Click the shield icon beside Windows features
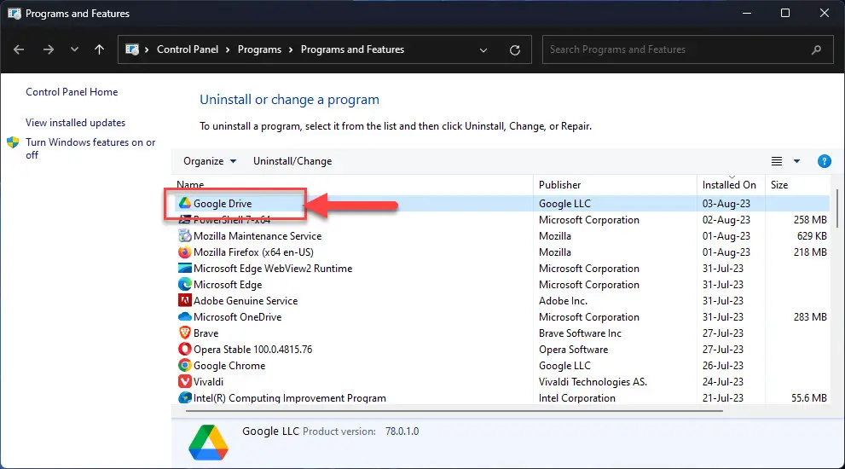The height and width of the screenshot is (469, 845). (x=13, y=142)
